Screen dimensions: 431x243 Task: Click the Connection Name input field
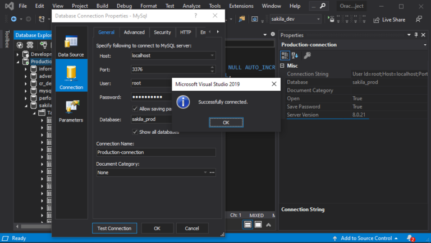155,152
